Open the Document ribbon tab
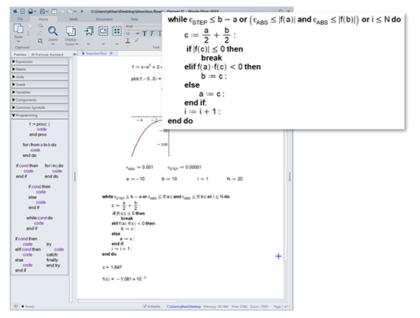The image size is (420, 318). point(104,19)
